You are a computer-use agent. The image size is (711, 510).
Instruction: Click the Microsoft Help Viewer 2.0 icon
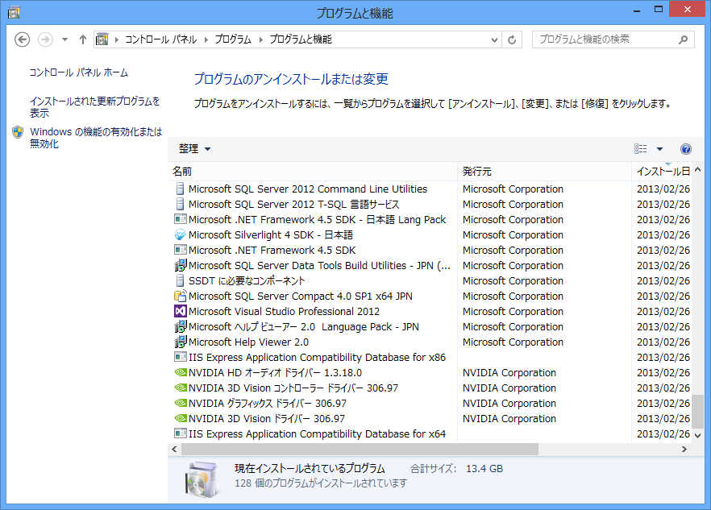click(x=181, y=342)
